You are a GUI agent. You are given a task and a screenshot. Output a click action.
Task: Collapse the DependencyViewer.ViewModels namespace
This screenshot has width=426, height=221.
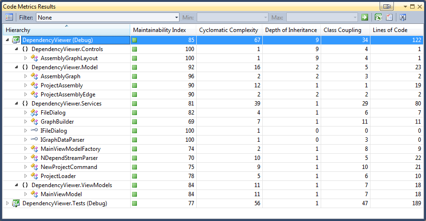pyautogui.click(x=17, y=185)
